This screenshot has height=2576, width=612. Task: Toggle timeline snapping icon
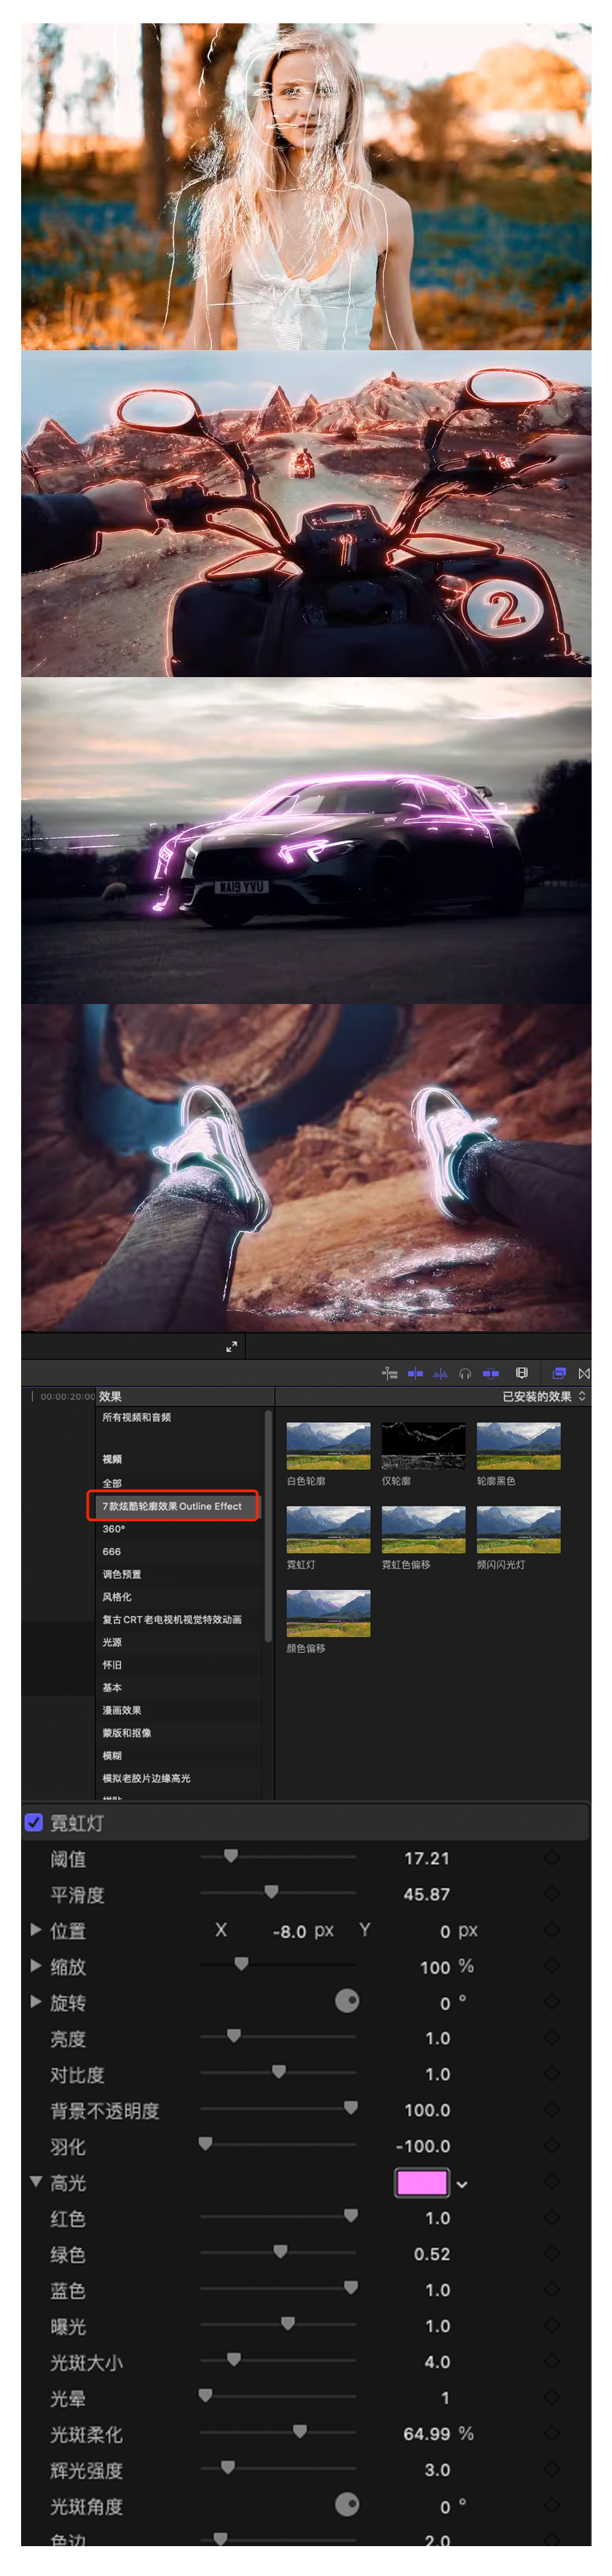click(x=390, y=1373)
